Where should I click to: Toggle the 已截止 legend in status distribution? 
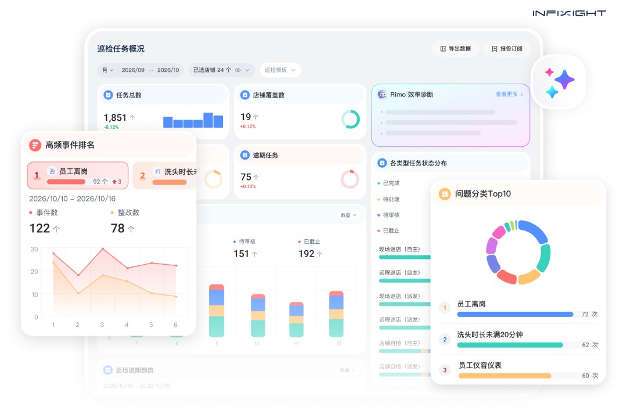[x=388, y=230]
